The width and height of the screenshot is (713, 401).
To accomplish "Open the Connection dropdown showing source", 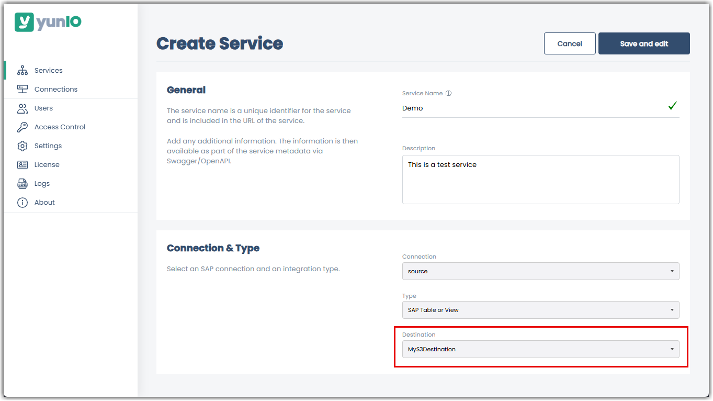I will (540, 271).
